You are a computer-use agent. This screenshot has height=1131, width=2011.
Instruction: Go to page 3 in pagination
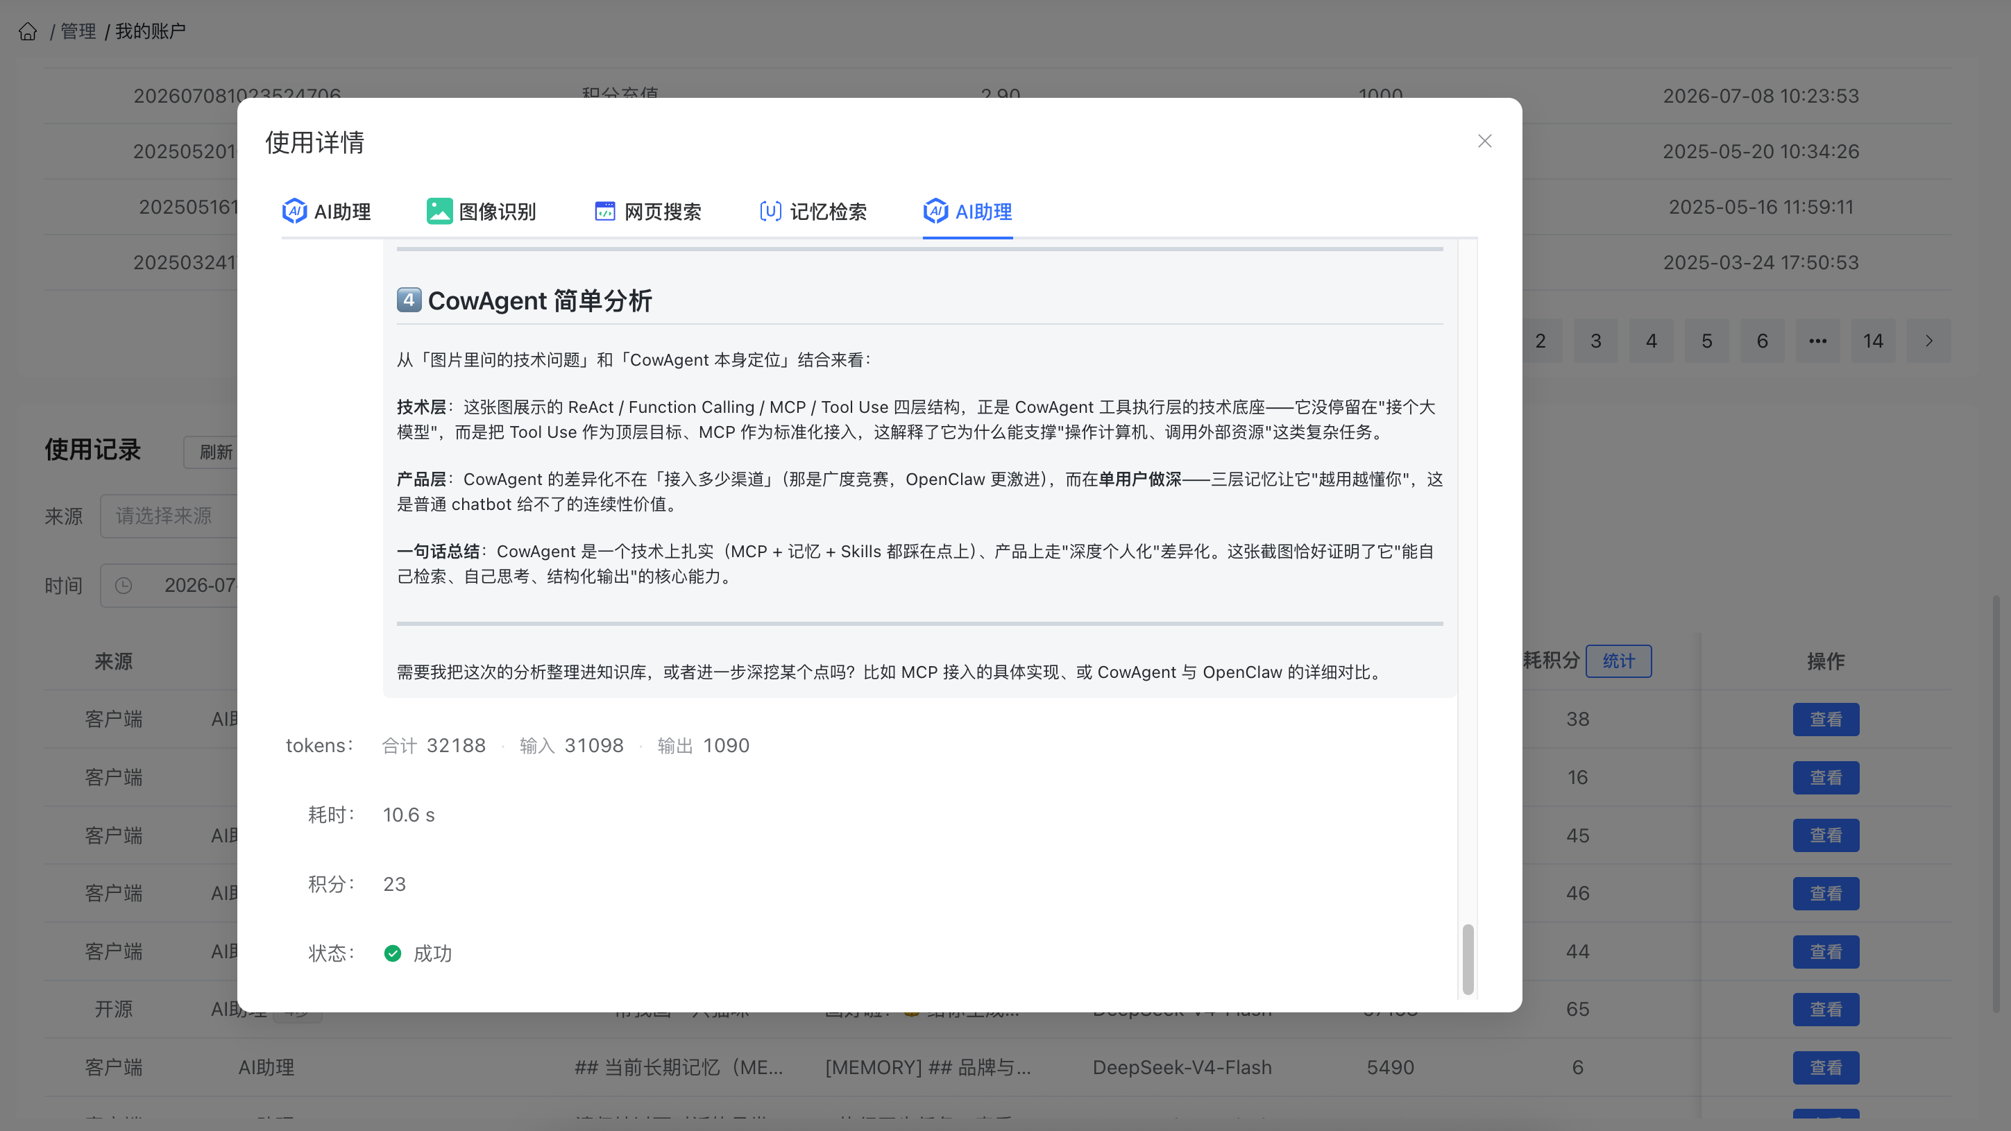click(x=1596, y=340)
